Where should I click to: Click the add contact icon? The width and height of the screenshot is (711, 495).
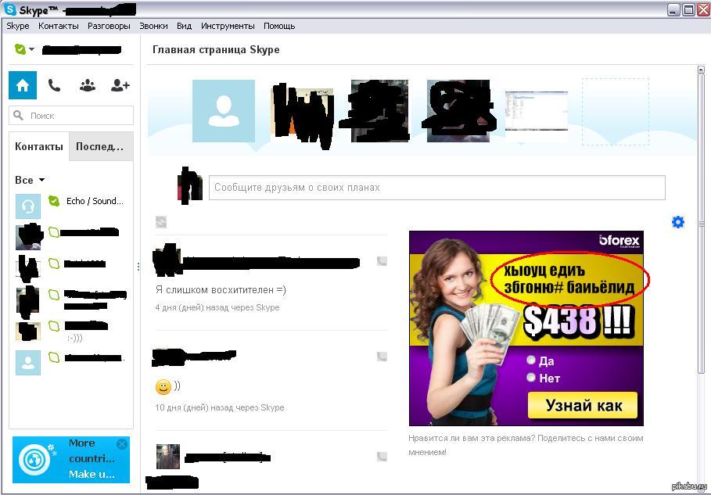[x=120, y=85]
